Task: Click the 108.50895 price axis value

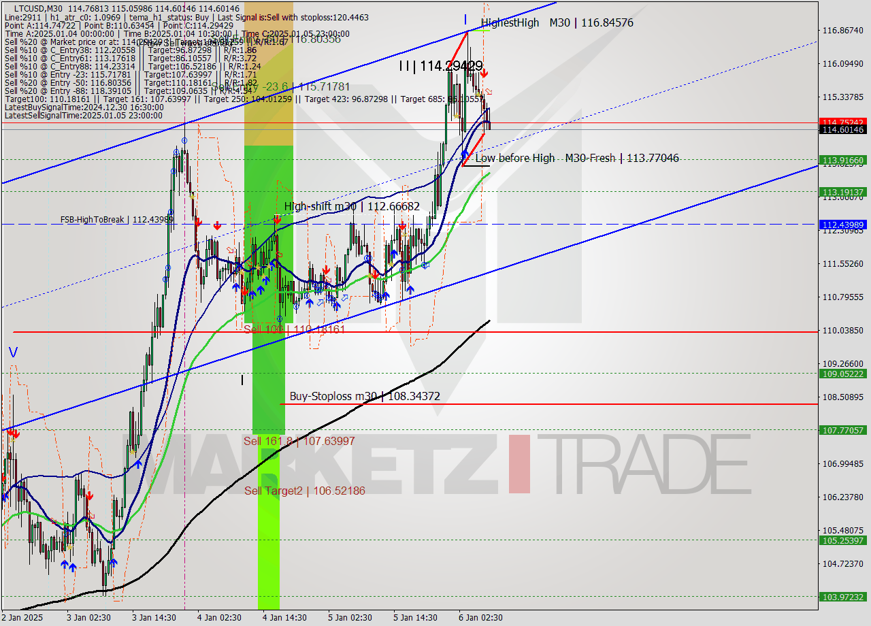Action: pos(843,397)
